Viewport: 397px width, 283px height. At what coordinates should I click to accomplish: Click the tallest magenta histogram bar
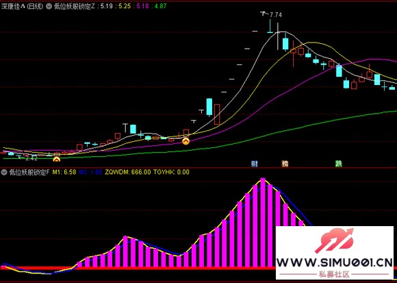pos(263,223)
